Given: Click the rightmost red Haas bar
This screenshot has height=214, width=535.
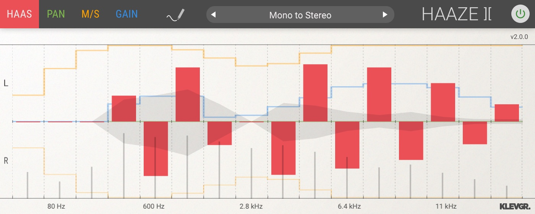Looking at the screenshot, I should (507, 113).
